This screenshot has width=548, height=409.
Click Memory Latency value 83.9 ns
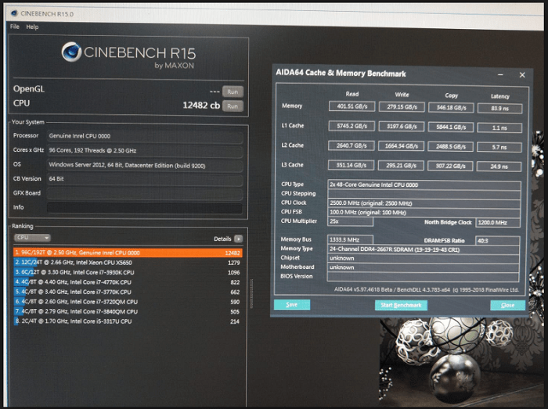[499, 109]
